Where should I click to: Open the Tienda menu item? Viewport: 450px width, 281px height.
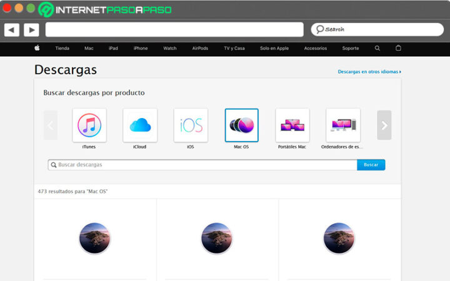coord(62,48)
